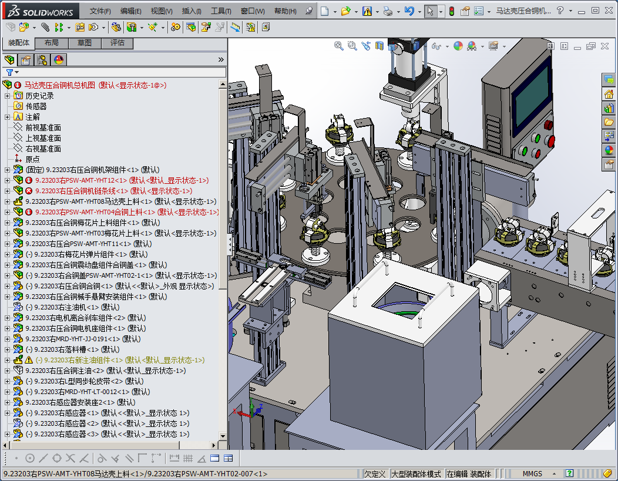Open the Apply Scene dropdown arrow
Screen dimensions: 618x481
482,46
